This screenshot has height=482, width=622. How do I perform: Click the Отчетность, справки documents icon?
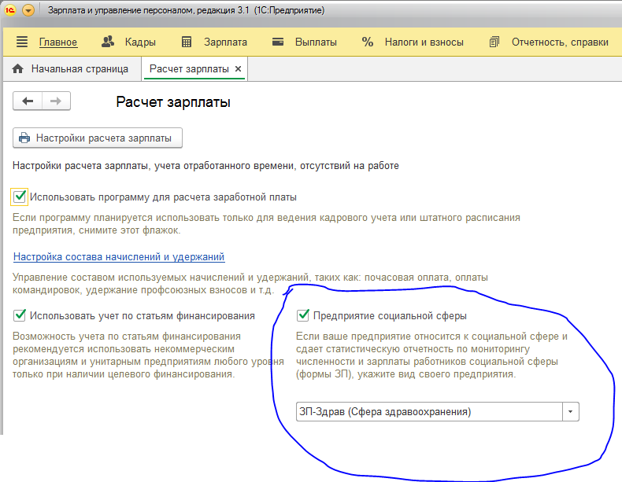click(x=494, y=42)
